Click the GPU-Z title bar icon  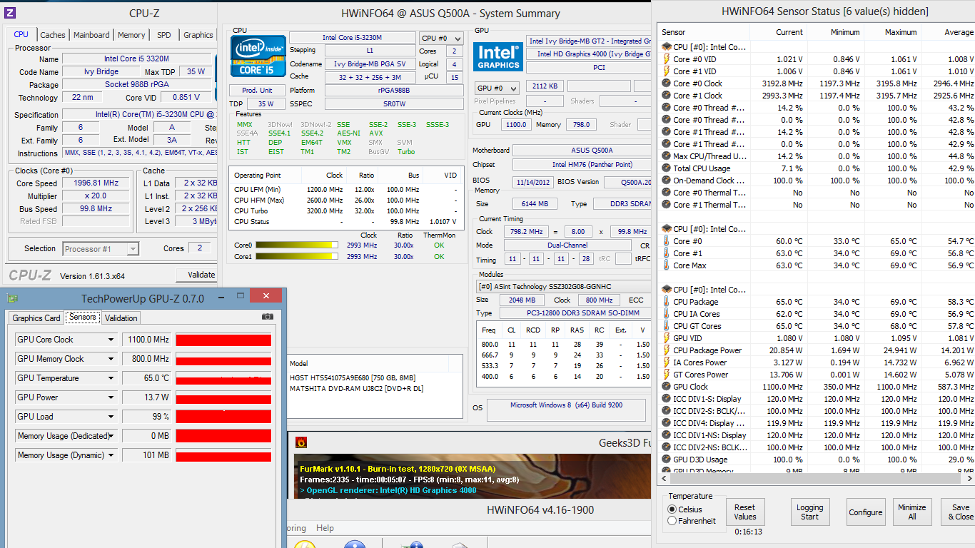click(13, 298)
